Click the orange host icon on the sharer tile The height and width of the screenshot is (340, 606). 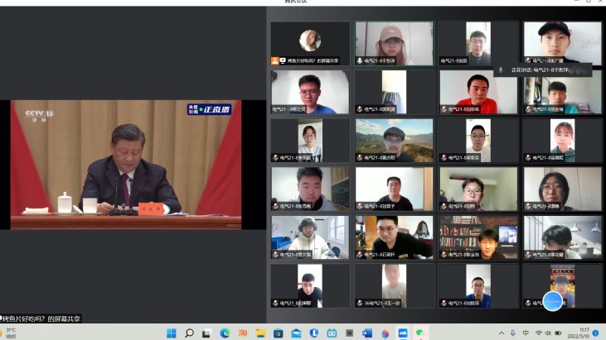[274, 60]
